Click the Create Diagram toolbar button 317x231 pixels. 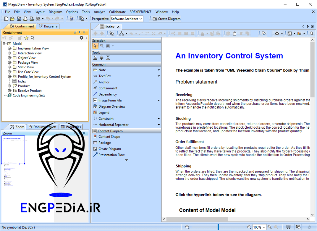[x=166, y=19]
